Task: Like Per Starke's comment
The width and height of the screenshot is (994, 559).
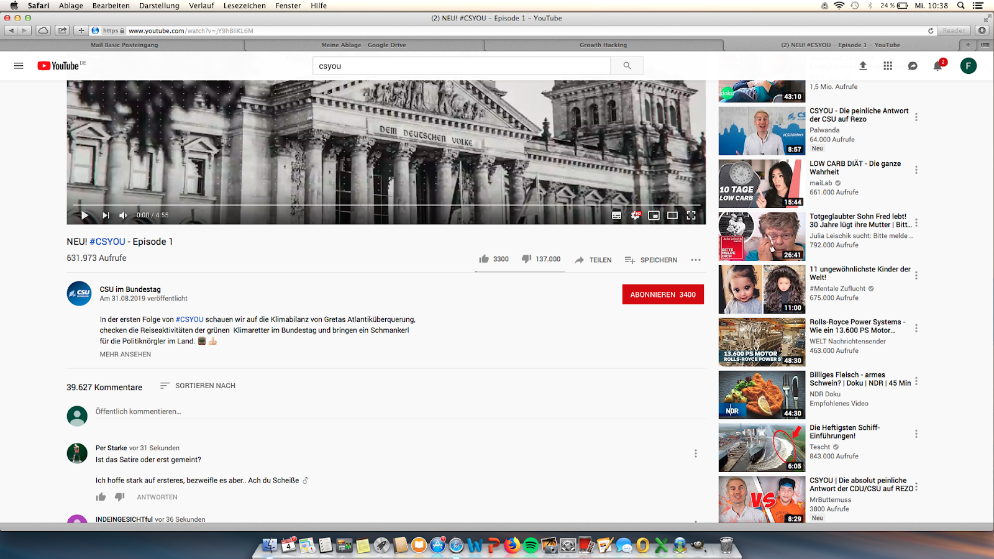Action: (101, 497)
